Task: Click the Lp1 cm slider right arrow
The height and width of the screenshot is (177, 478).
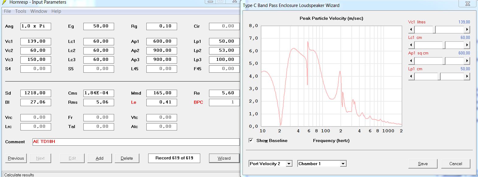Action: (467, 76)
